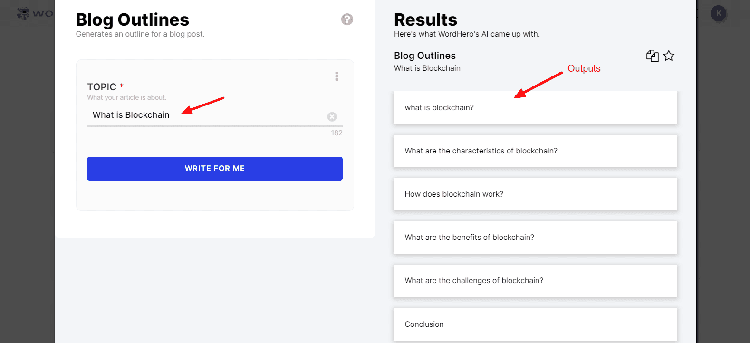Screen dimensions: 750x343
Task: Click the WRITE FOR ME button
Action: pyautogui.click(x=215, y=169)
